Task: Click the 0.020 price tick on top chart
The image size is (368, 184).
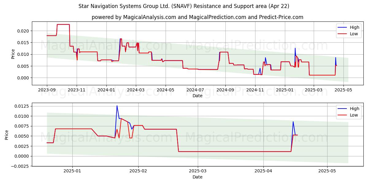Action: [x=24, y=31]
